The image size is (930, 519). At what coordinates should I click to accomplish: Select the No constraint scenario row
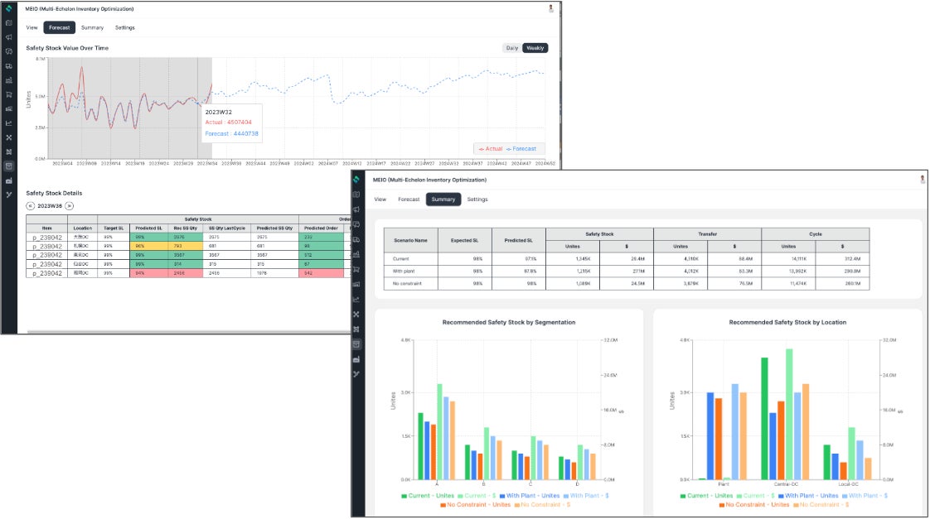(627, 284)
